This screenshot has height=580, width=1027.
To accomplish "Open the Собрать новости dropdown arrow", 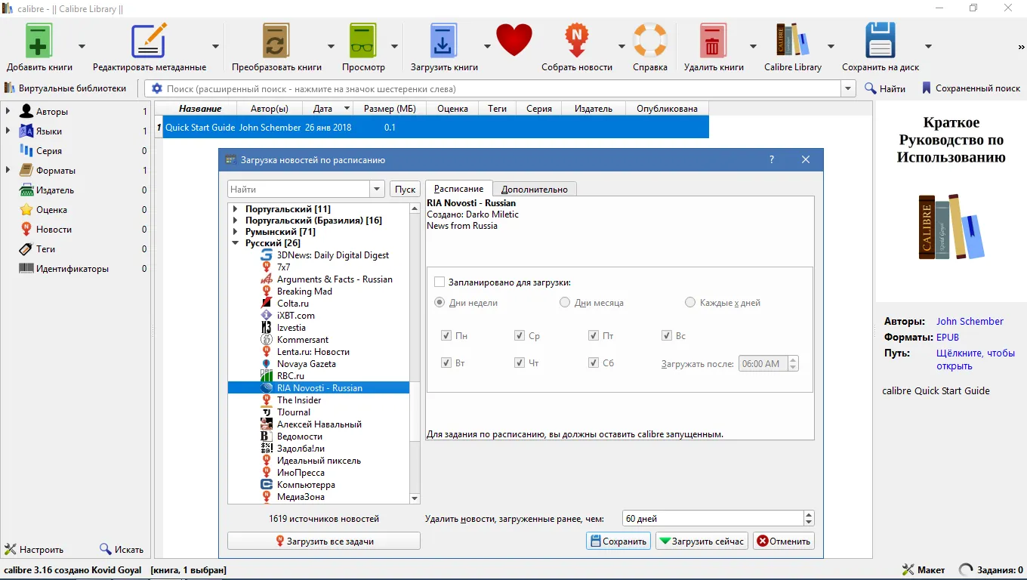I will [621, 45].
